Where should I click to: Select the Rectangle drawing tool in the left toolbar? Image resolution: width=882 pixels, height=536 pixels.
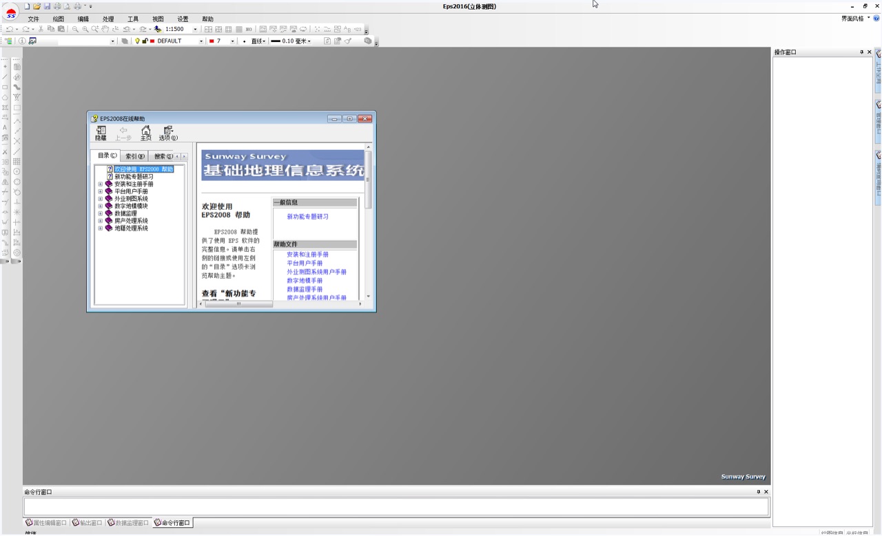[5, 87]
